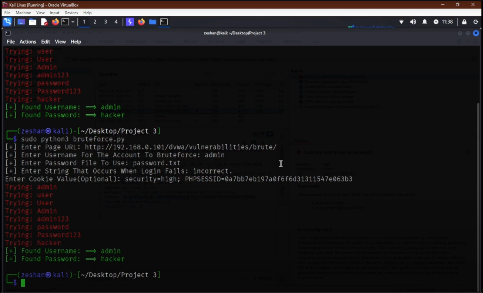Click the panel clock showing 11:38

(x=447, y=22)
